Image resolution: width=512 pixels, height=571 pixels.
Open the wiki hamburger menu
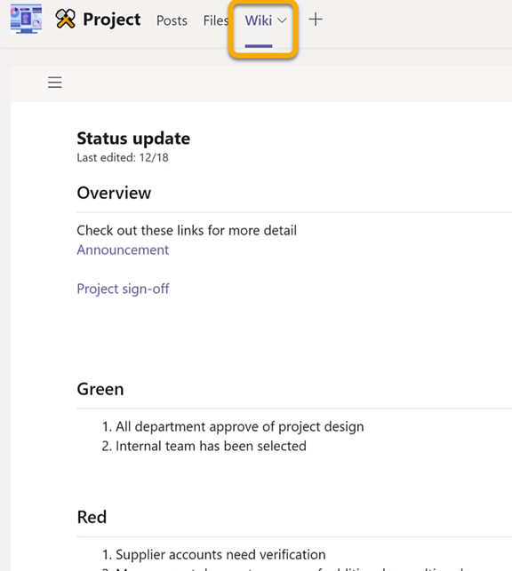(54, 83)
